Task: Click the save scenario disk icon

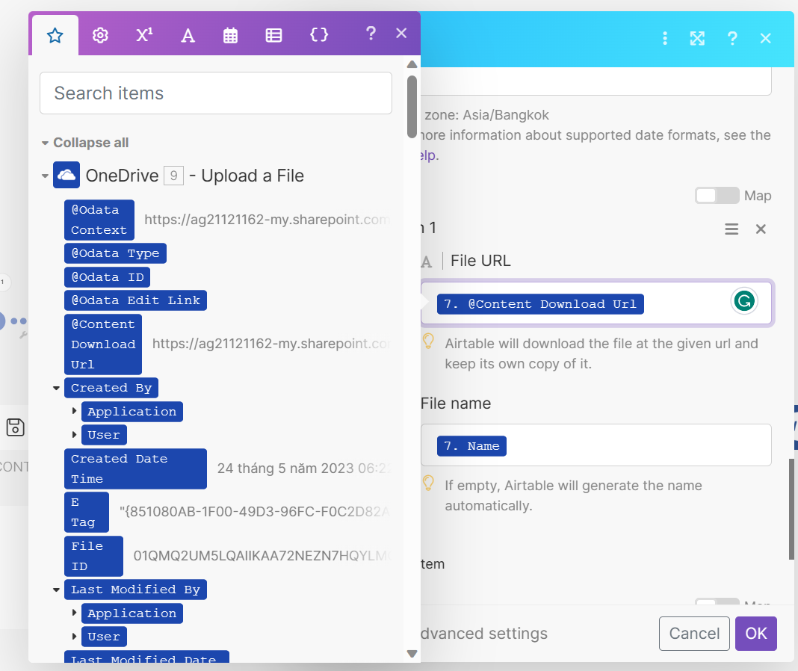Action: click(15, 427)
